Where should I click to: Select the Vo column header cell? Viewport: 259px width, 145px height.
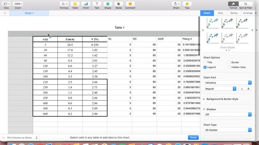point(120,39)
